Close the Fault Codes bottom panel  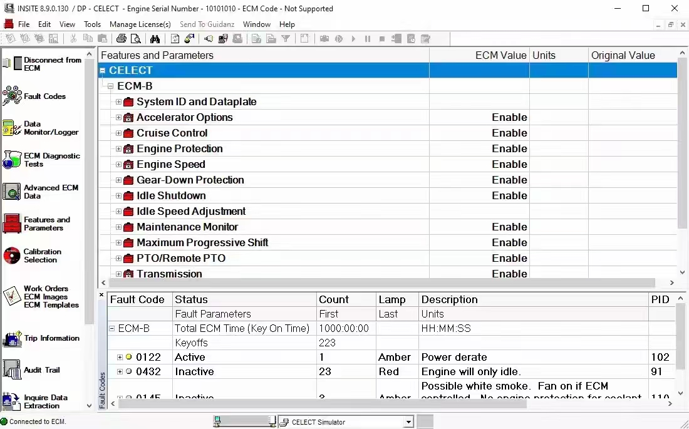101,295
